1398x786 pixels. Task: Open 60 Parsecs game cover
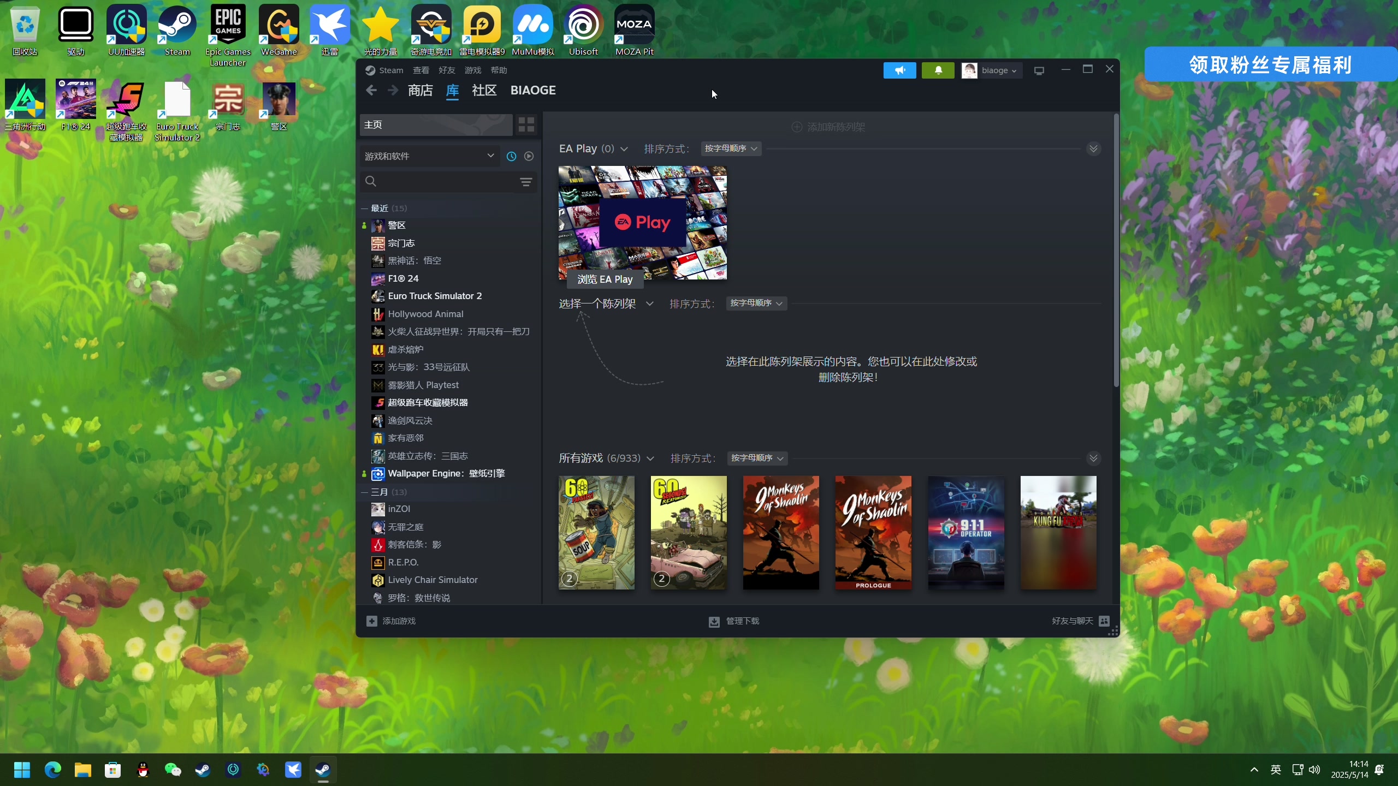[596, 533]
